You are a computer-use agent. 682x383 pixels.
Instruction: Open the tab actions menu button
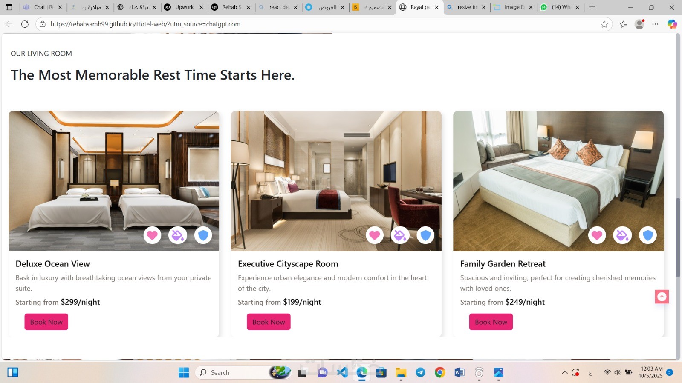(x=9, y=7)
